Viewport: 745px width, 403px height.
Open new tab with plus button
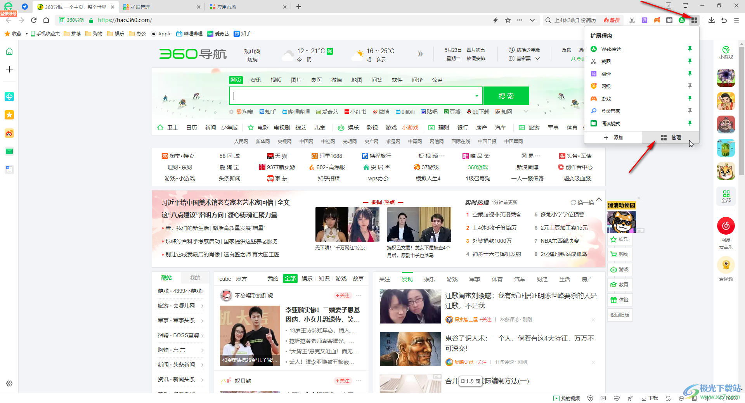pos(299,7)
